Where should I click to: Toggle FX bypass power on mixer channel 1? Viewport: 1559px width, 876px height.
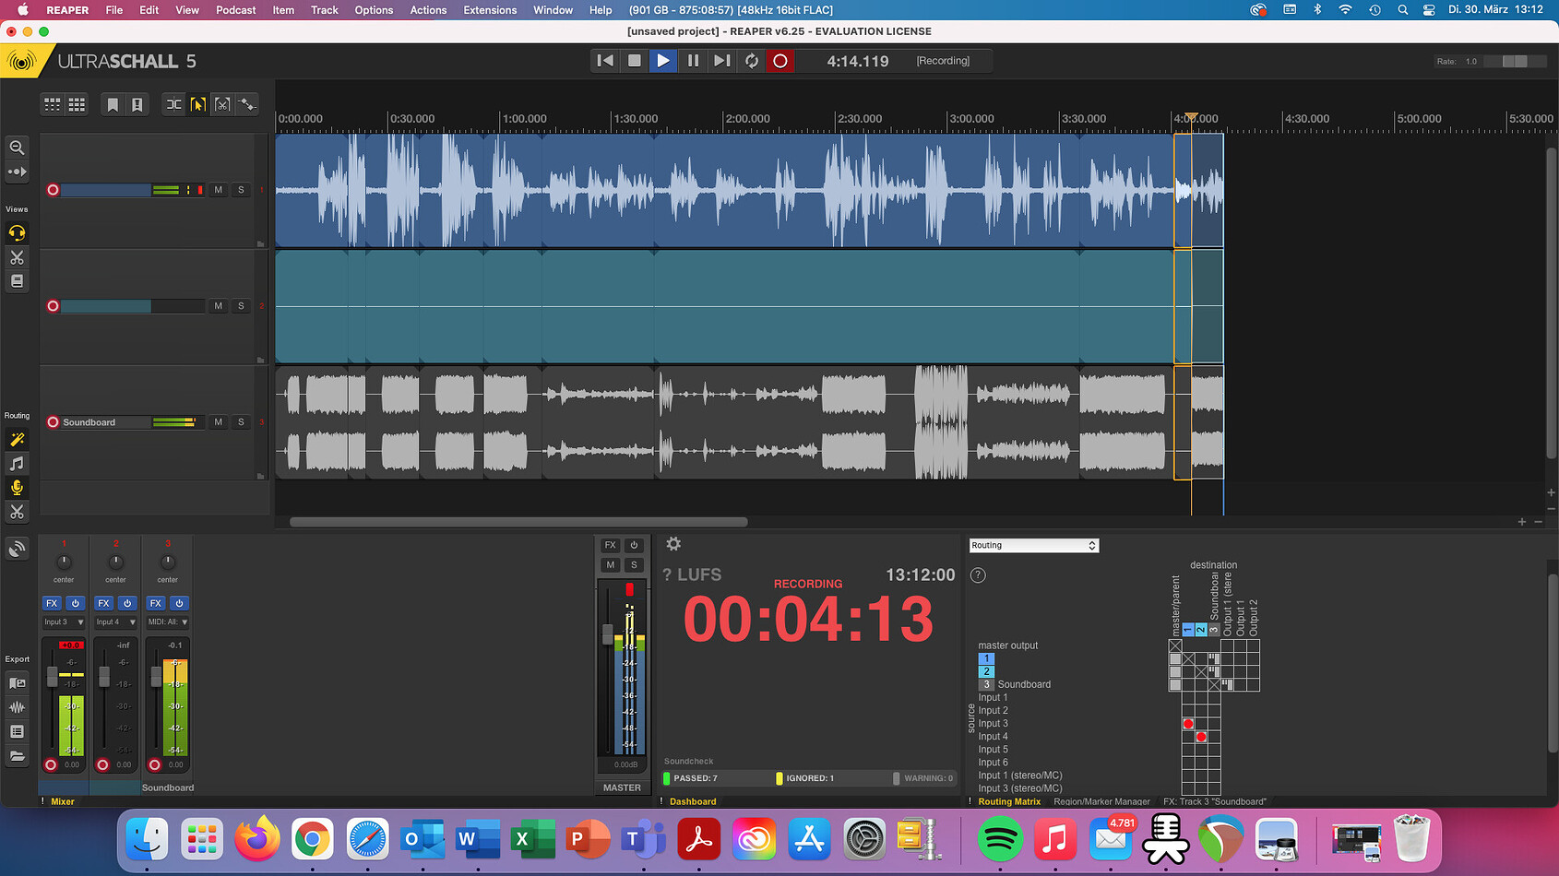(x=76, y=603)
